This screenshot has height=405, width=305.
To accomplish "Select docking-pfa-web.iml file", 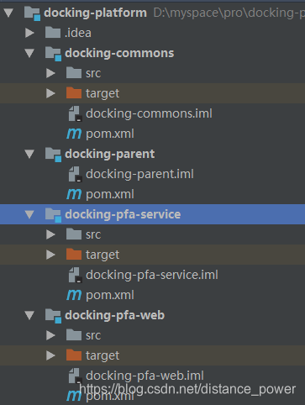I will click(x=145, y=376).
